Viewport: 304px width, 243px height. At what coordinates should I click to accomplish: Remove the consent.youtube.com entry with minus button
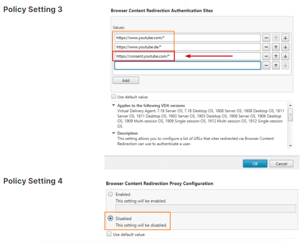(266, 56)
